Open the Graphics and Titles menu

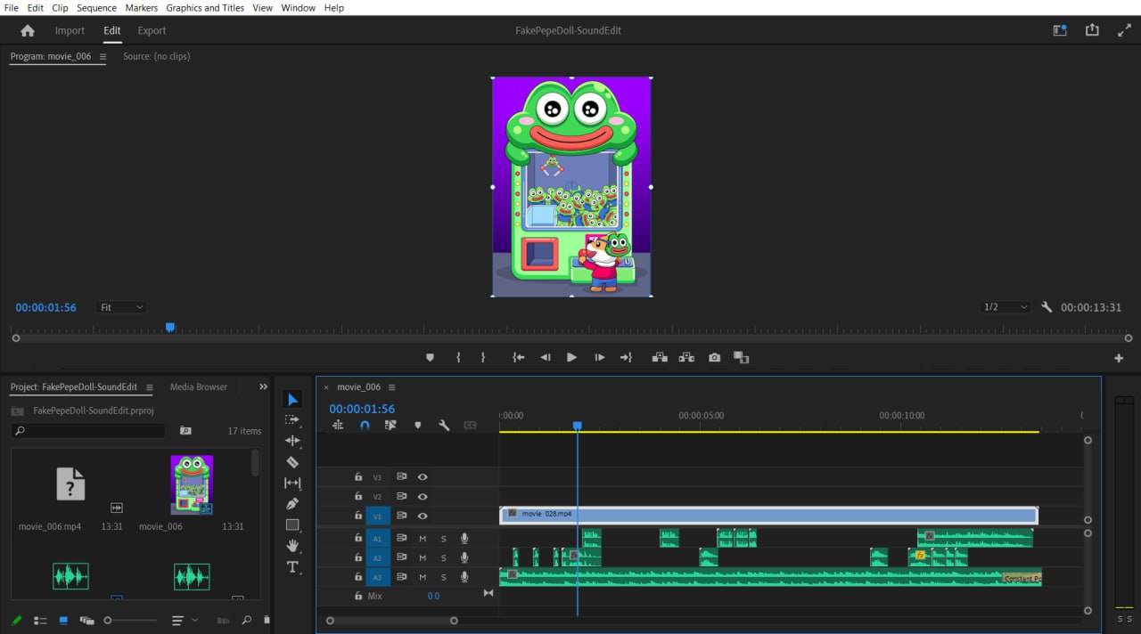[205, 8]
